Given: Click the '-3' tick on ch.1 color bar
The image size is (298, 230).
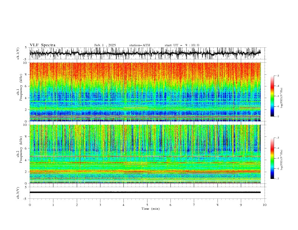Looking at the screenshot, I should click(277, 76).
